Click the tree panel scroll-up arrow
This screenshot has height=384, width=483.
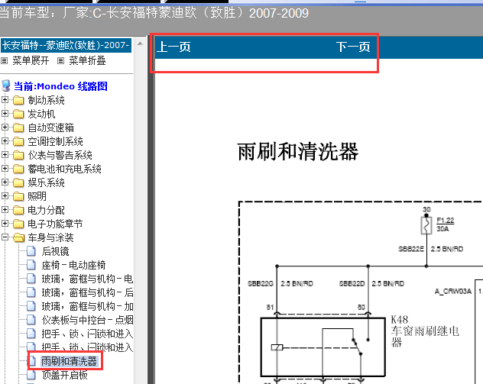[x=140, y=44]
